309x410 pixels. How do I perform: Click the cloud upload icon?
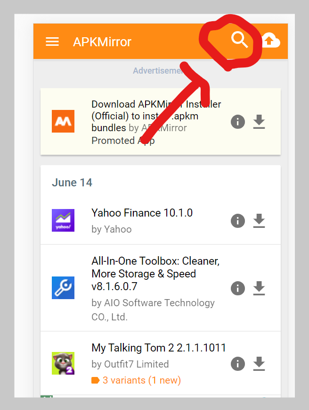271,41
